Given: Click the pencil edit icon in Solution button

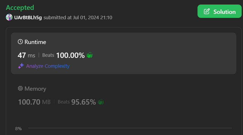Looking at the screenshot, I should [x=207, y=11].
